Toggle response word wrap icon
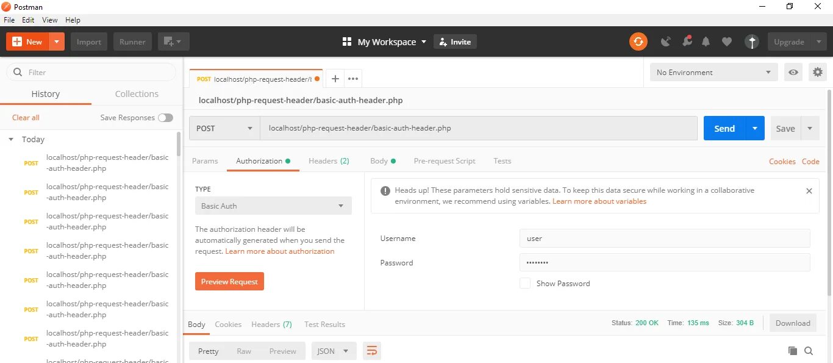This screenshot has height=363, width=833. pos(372,351)
